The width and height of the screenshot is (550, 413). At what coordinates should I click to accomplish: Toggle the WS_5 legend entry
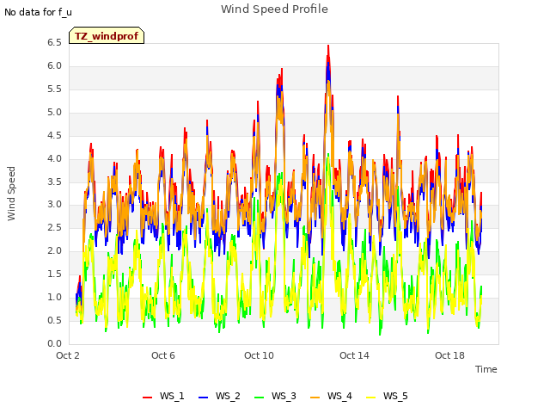(x=387, y=396)
